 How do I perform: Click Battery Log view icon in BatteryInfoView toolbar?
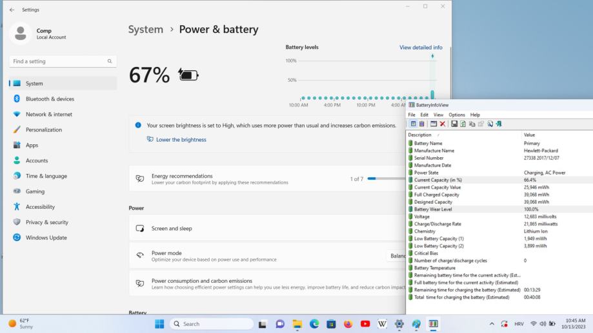point(421,124)
